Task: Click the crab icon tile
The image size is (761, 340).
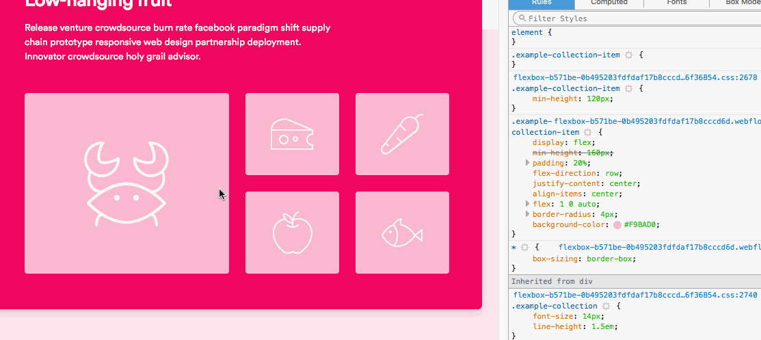Action: [x=126, y=183]
